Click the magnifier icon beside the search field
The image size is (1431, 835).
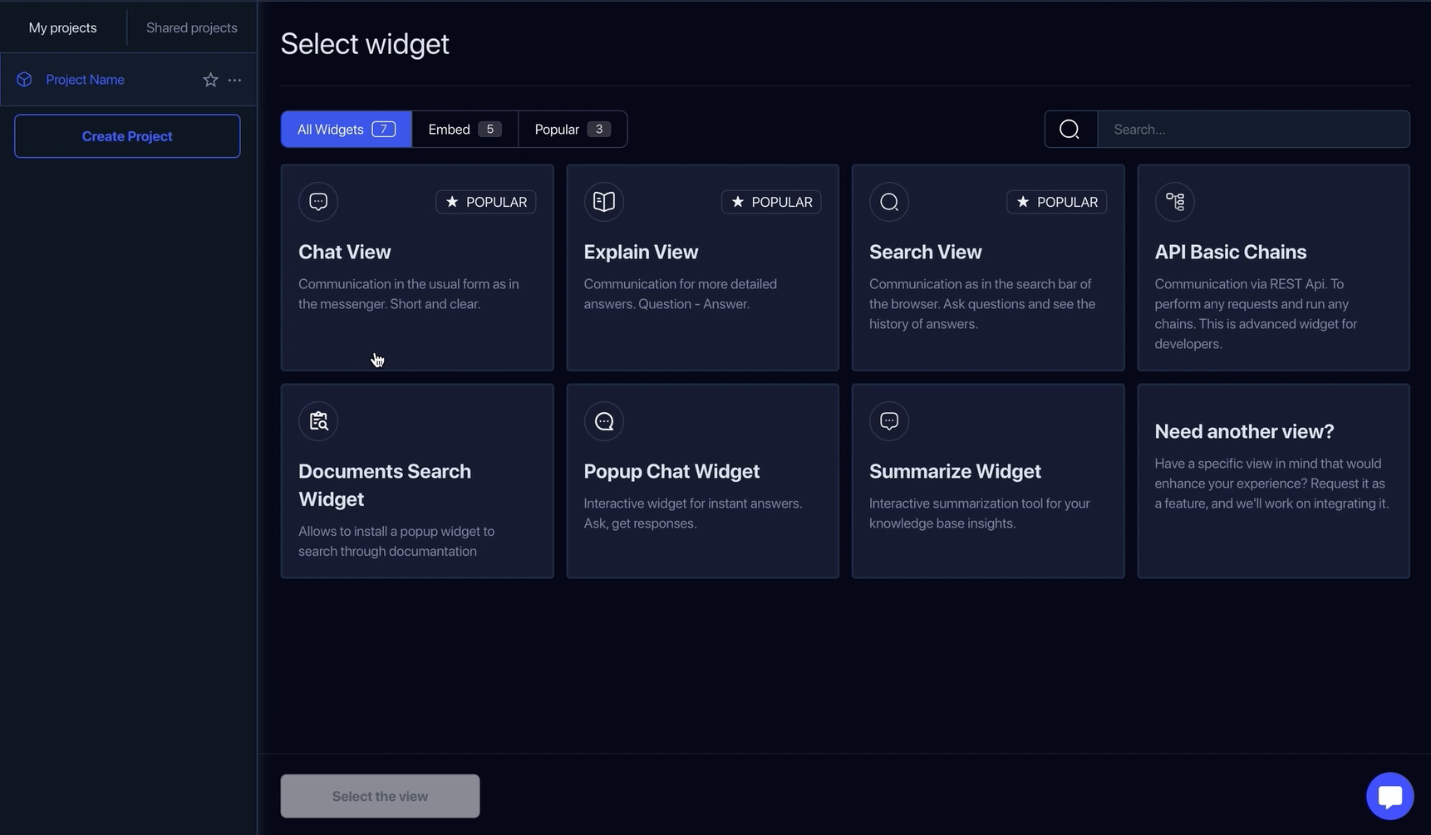click(1070, 130)
